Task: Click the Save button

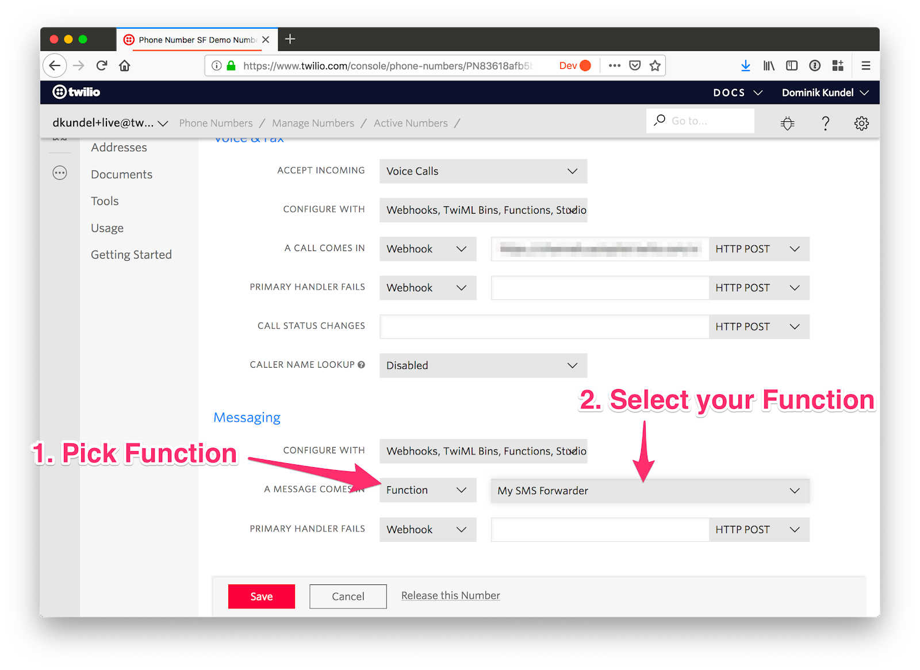Action: point(262,596)
